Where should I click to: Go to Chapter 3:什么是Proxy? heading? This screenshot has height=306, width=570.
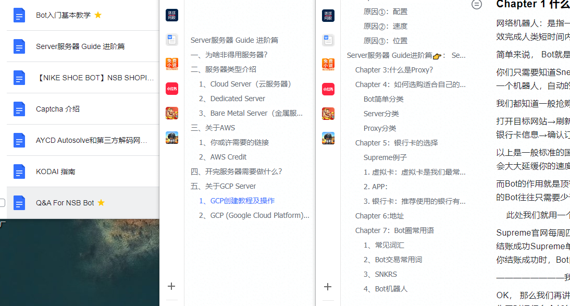(394, 70)
